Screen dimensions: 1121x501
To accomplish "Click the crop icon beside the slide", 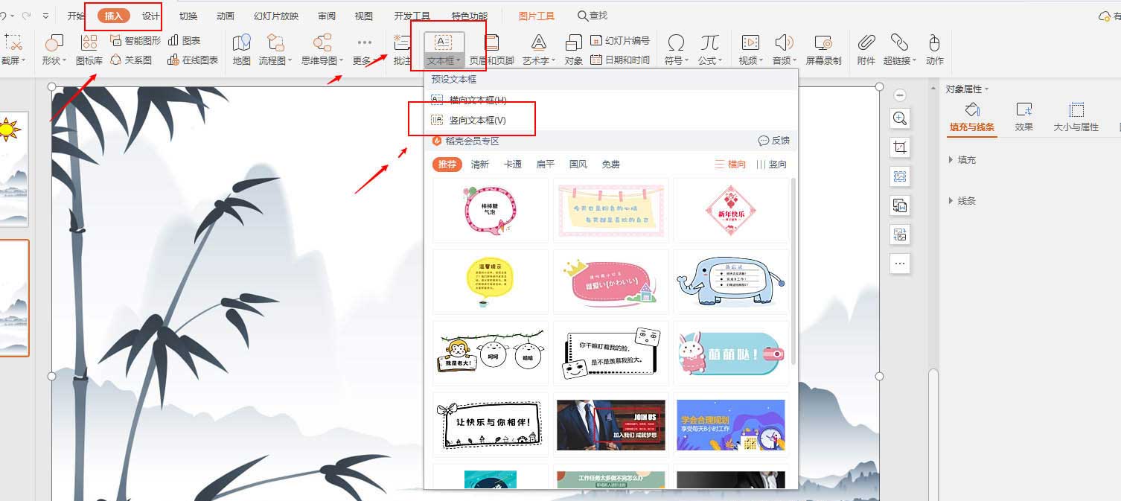I will (900, 147).
